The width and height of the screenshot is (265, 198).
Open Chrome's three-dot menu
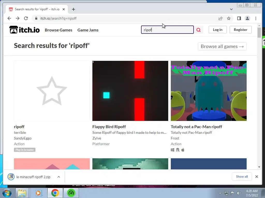pos(256,18)
